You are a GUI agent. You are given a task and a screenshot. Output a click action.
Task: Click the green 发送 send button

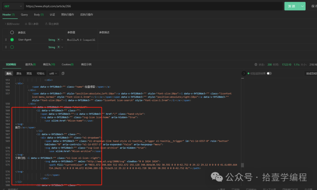tap(291, 6)
